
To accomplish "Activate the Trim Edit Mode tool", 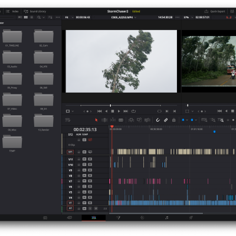I will tap(104, 120).
